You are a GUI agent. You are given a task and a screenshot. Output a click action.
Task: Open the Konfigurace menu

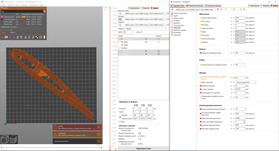click(34, 5)
